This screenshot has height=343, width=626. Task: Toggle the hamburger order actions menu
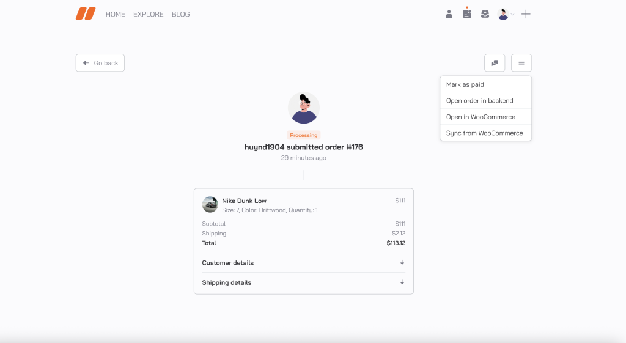pos(521,63)
